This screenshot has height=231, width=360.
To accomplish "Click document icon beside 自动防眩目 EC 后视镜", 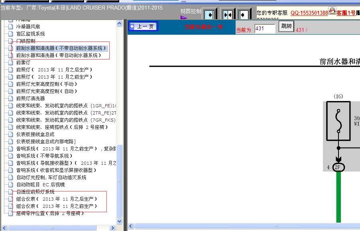I will click(10, 185).
